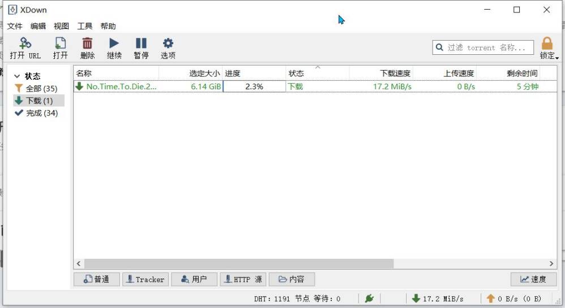The width and height of the screenshot is (565, 308).
Task: Click the Delete trash can icon
Action: pos(87,44)
